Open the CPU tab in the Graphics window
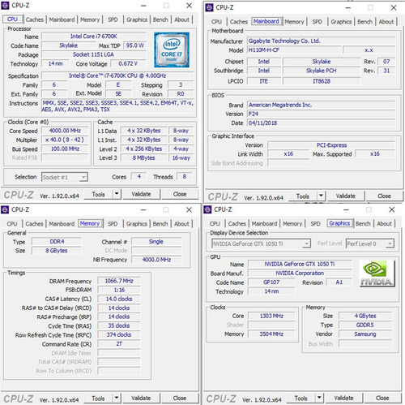 pyautogui.click(x=215, y=223)
